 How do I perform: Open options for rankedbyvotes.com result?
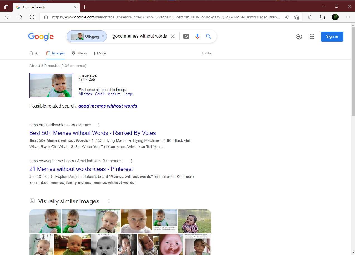[x=98, y=125]
